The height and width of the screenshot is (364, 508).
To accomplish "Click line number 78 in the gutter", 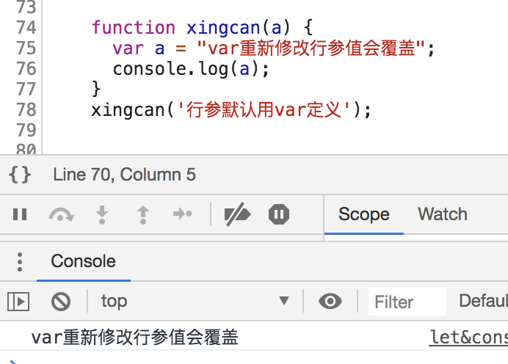I will pyautogui.click(x=25, y=110).
